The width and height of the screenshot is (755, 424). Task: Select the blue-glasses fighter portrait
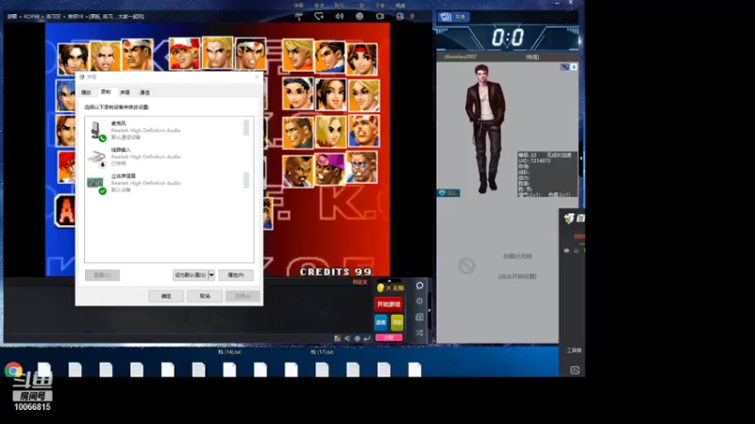[x=362, y=168]
